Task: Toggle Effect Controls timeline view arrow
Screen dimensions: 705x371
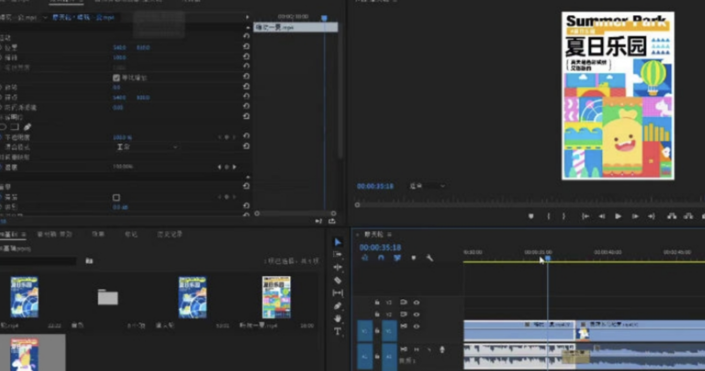Action: point(247,18)
